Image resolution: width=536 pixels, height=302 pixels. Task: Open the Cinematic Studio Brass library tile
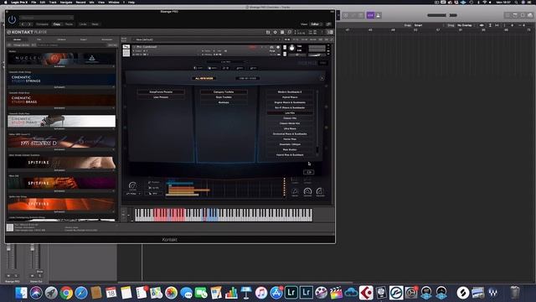click(61, 100)
